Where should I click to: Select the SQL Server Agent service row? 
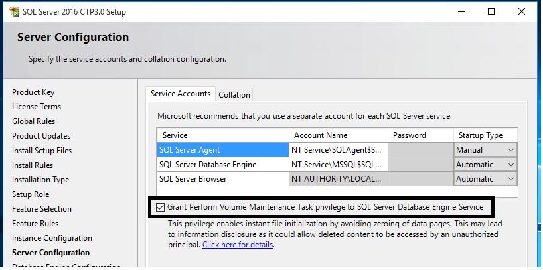222,150
